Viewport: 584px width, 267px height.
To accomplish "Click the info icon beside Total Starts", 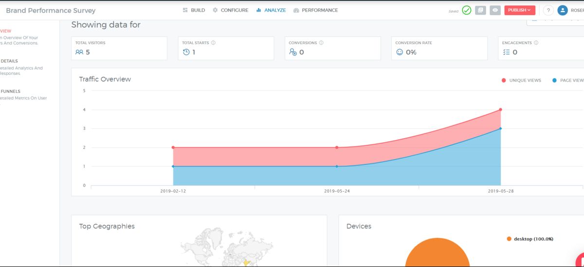I will click(x=213, y=43).
